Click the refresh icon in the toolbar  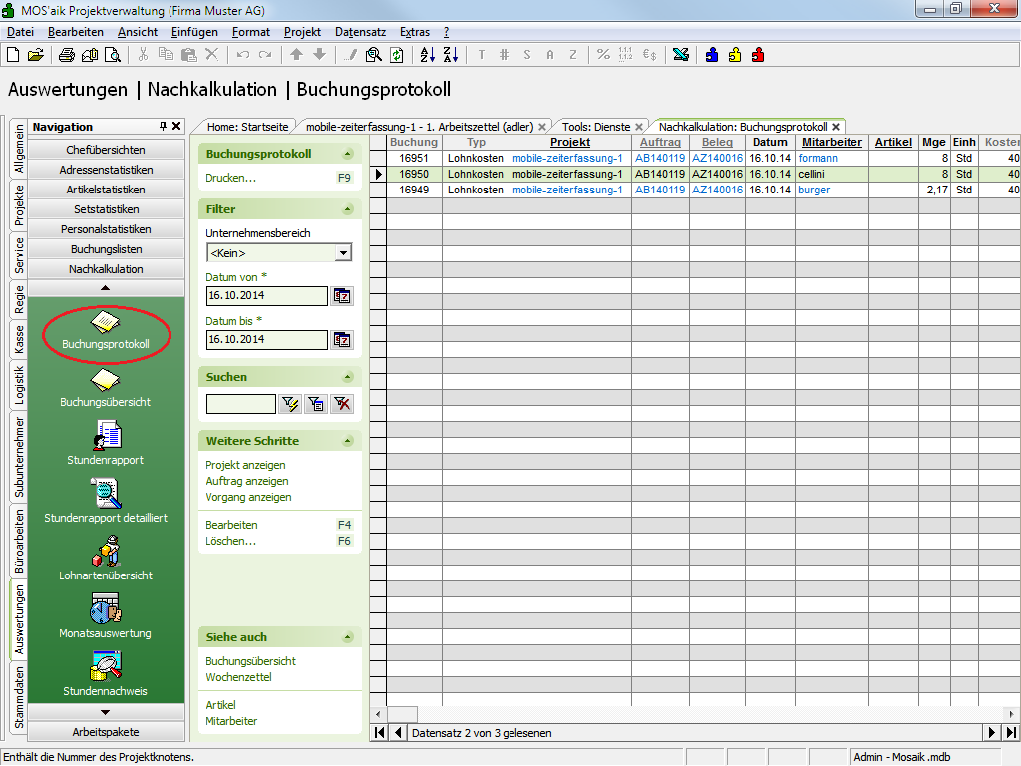pos(397,55)
